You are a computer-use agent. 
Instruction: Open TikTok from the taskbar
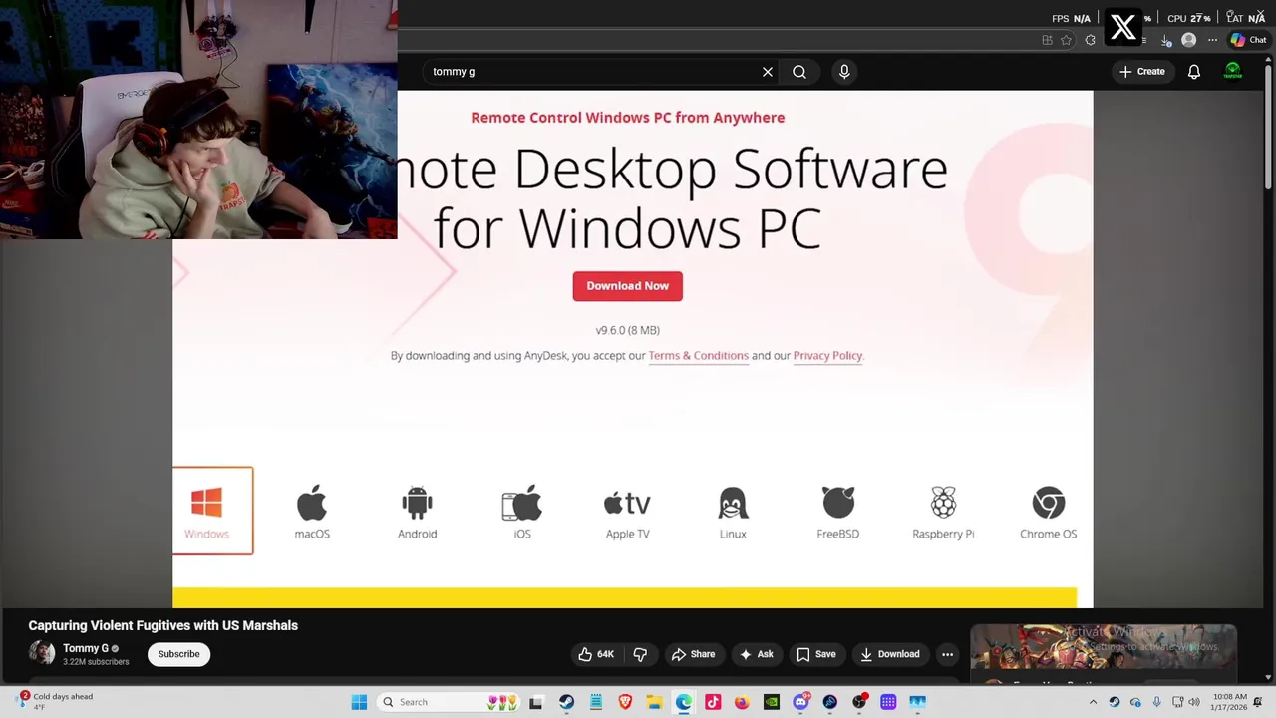tap(713, 702)
